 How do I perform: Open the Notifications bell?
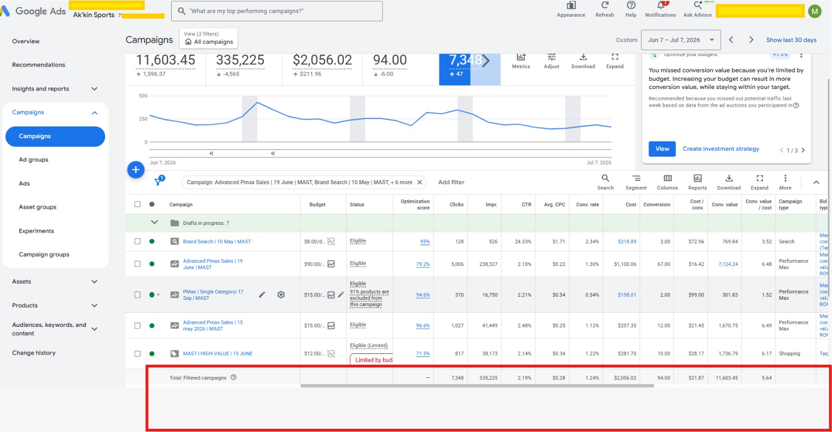tap(661, 5)
